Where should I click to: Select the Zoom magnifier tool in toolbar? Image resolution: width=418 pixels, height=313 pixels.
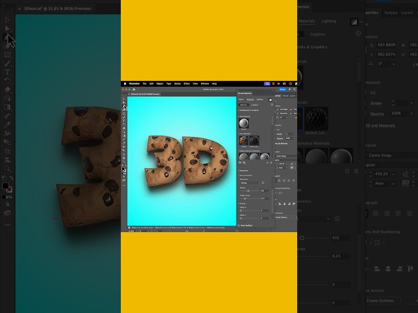(x=124, y=162)
